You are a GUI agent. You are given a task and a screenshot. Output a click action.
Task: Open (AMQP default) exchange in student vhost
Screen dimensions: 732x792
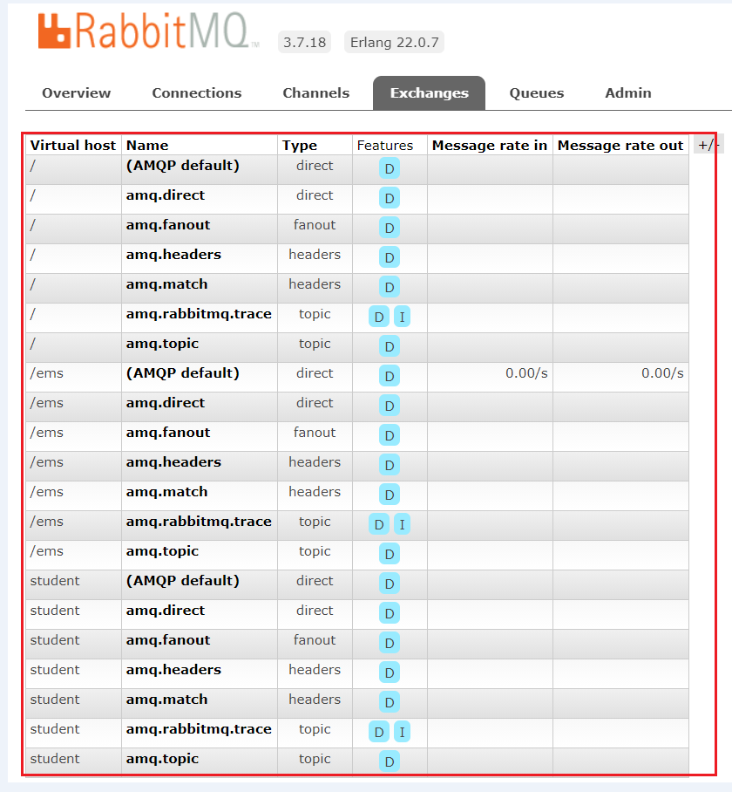pos(183,581)
